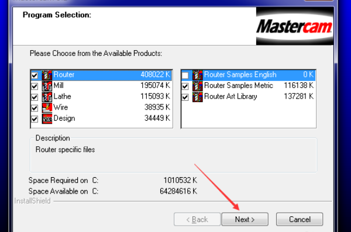This screenshot has width=351, height=232.
Task: Click the Mastercam logo
Action: [x=295, y=26]
